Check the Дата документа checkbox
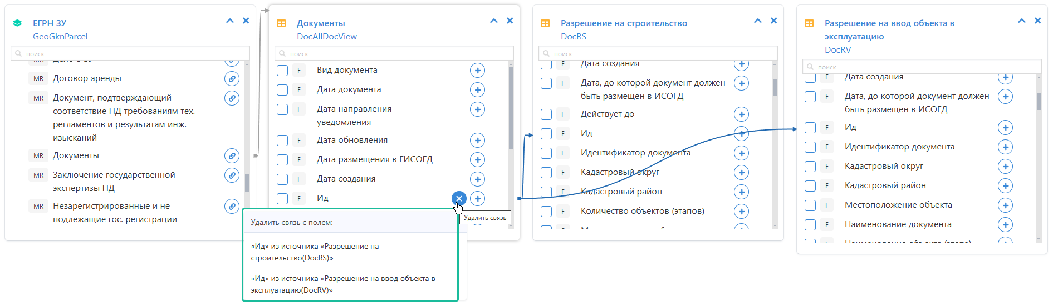The width and height of the screenshot is (1053, 306). (282, 90)
